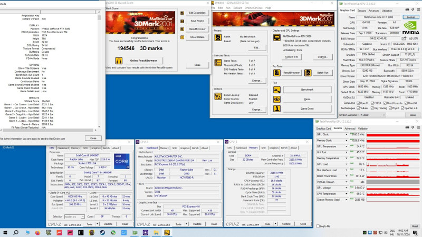Click the Project icon in 3DMark2001 SE Pro

pos(218,37)
